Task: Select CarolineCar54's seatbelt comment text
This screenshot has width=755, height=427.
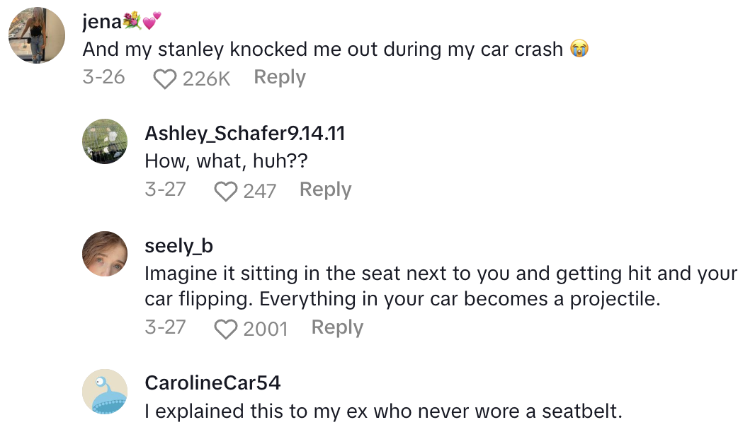Action: [x=383, y=411]
